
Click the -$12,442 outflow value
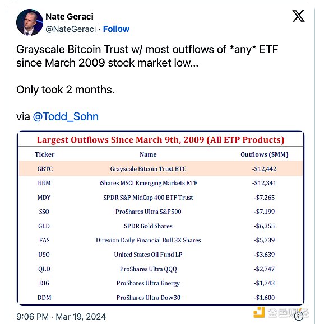[x=264, y=169]
